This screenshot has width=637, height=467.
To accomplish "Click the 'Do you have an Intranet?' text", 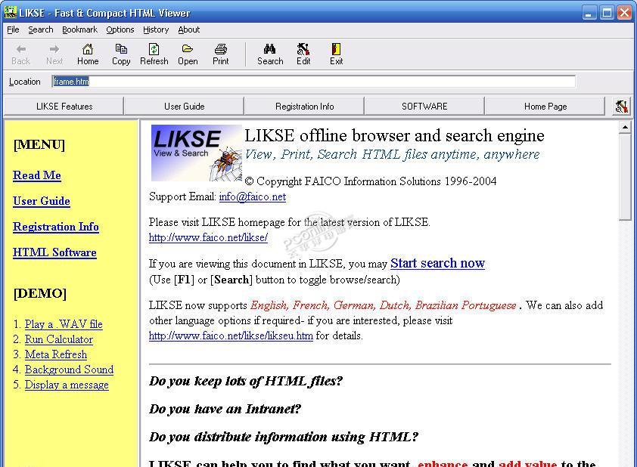I will point(225,409).
